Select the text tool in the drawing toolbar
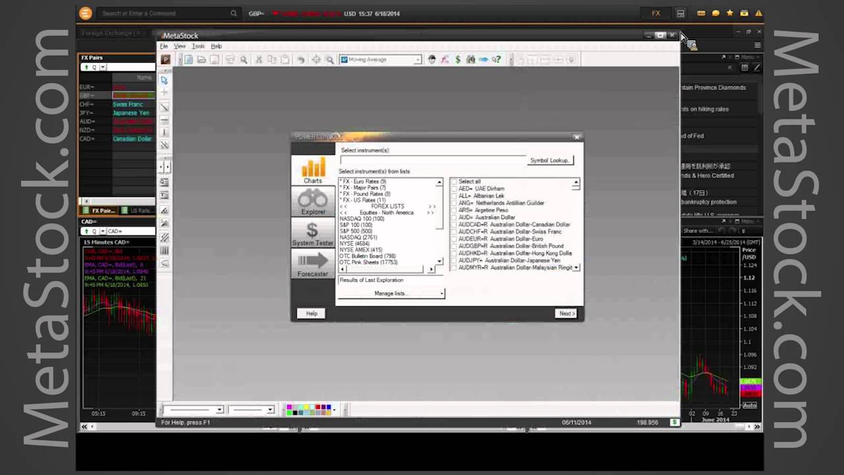The image size is (844, 475). point(164,195)
